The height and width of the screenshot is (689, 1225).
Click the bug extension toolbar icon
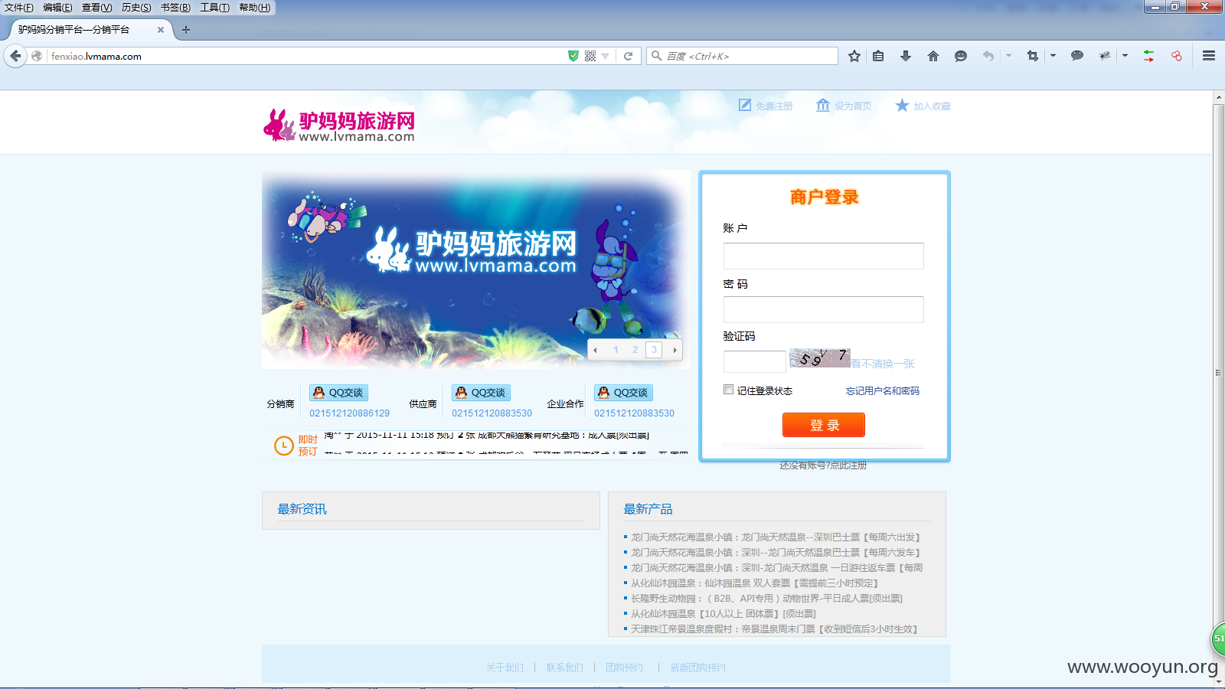pos(1105,56)
